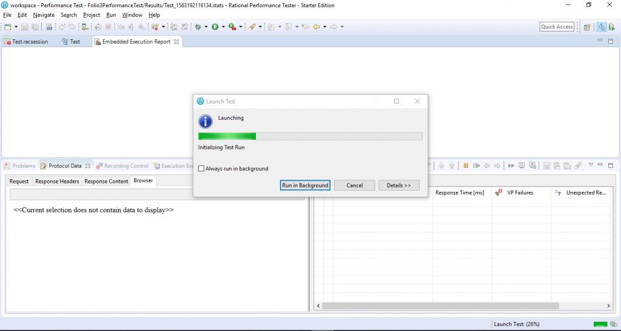
Task: Click the scroll right arrow of results table
Action: (x=609, y=306)
